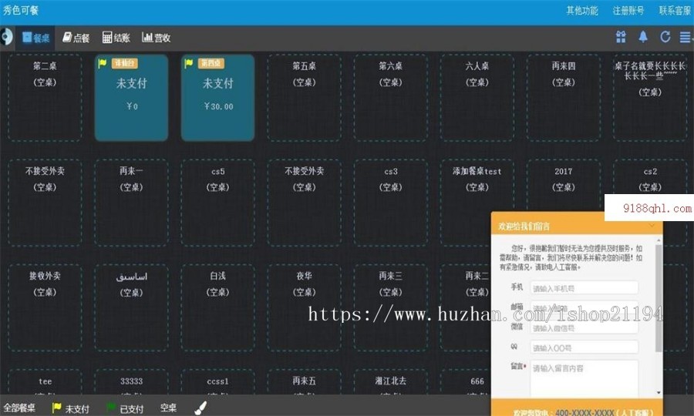Click 400-XXXX-XXXX hotline bar
This screenshot has width=694, height=416.
click(x=577, y=408)
